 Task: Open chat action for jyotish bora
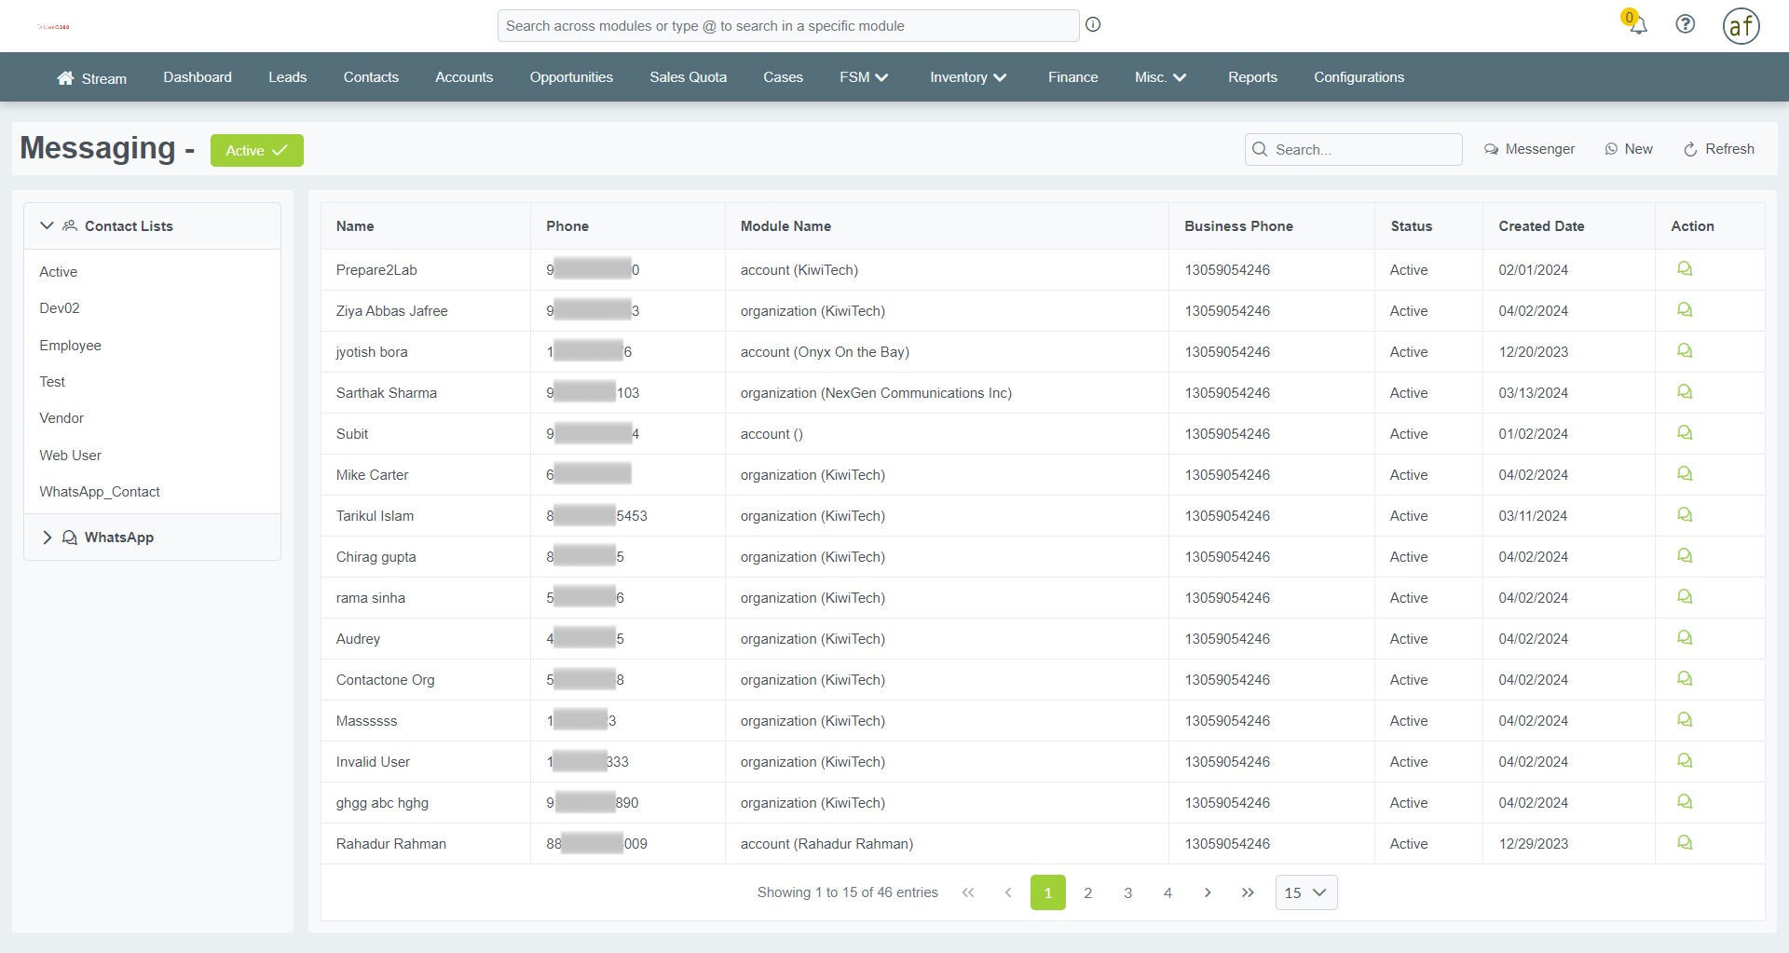pyautogui.click(x=1685, y=351)
